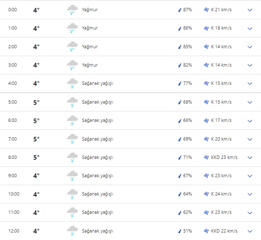Click the rain cloud icon for 0:00

click(72, 10)
